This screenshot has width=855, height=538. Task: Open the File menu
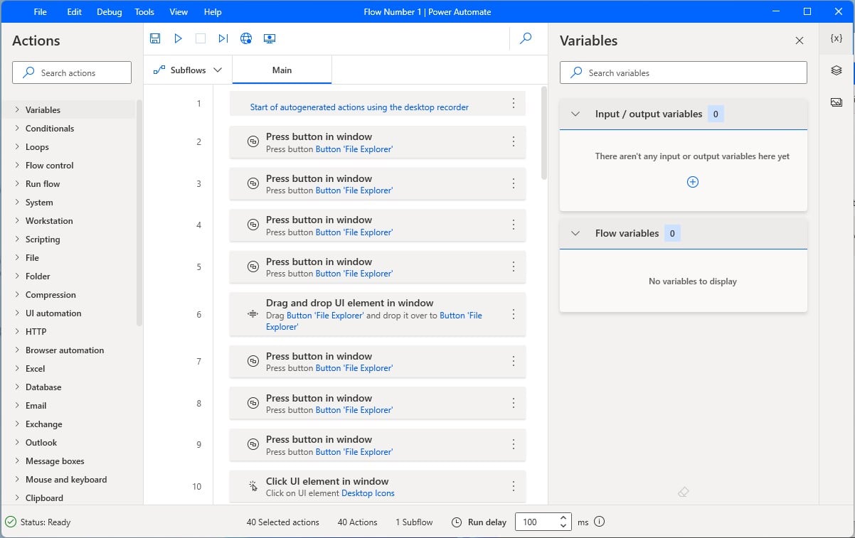click(41, 11)
